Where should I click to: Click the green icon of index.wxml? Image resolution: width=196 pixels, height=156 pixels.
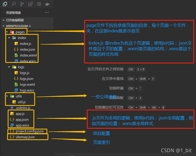pos(16,55)
